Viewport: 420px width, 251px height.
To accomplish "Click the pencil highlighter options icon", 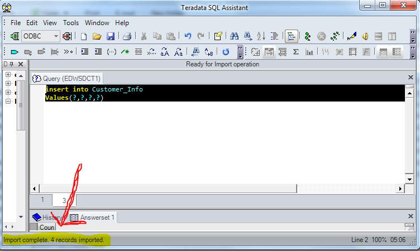I will (x=352, y=36).
